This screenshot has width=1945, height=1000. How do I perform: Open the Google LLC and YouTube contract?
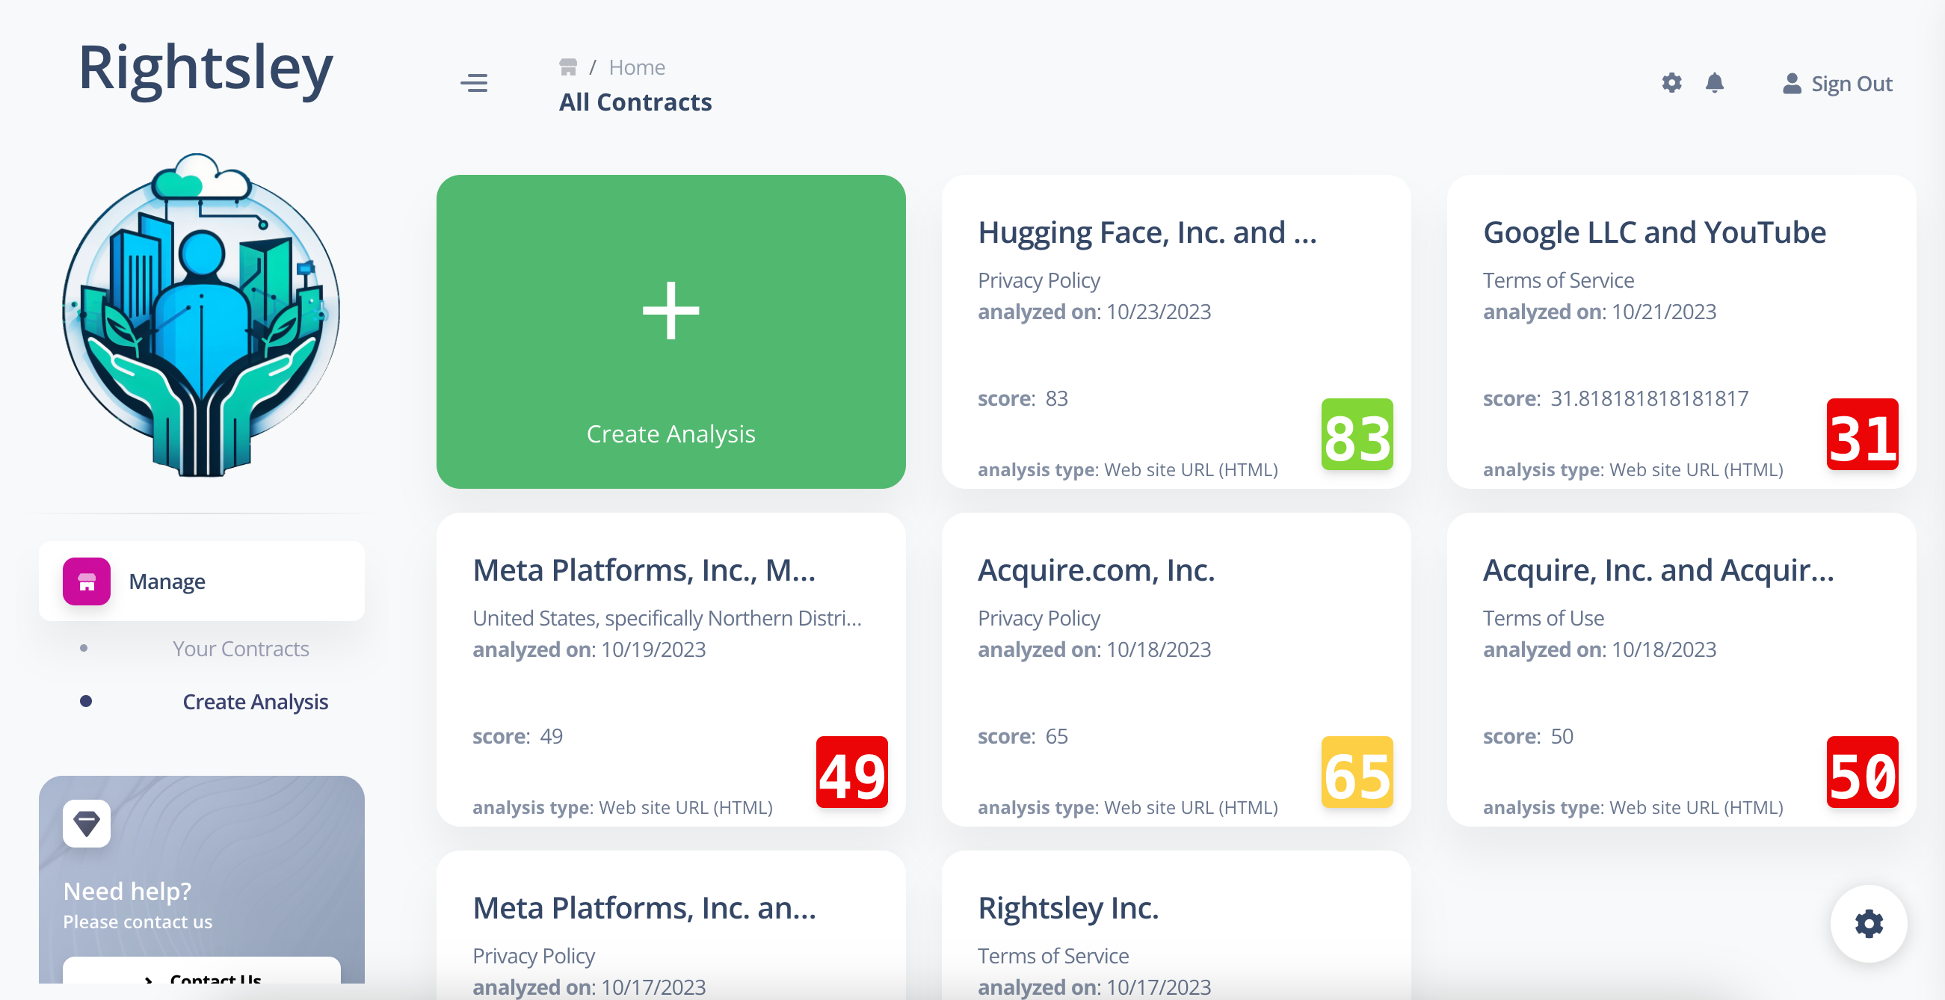tap(1653, 232)
